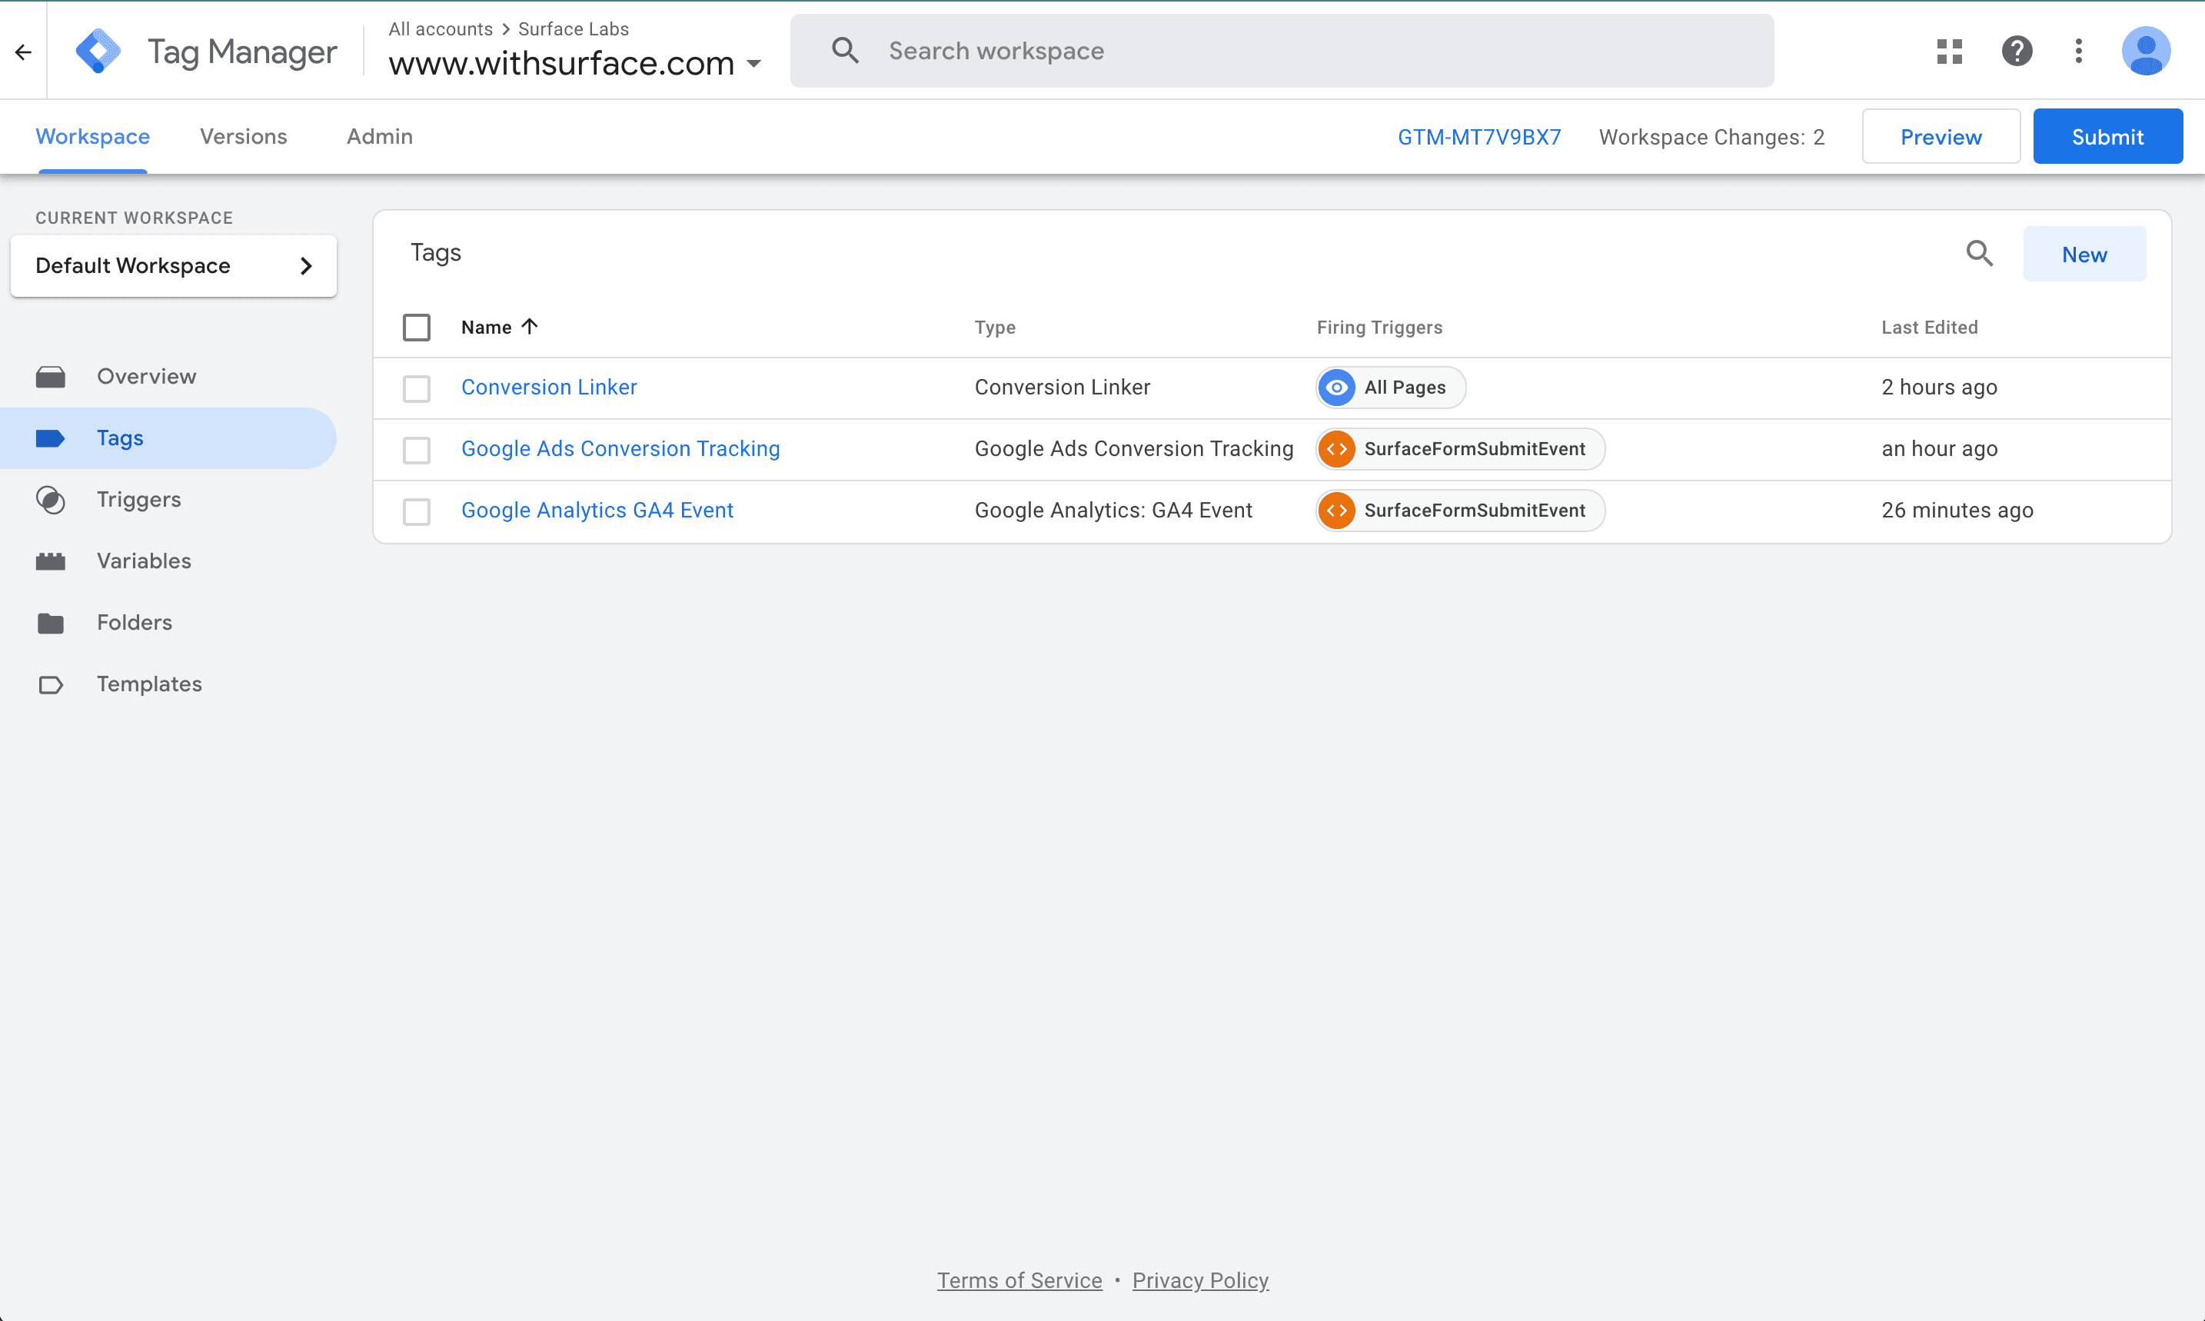Open the container selector dropdown arrow
The width and height of the screenshot is (2205, 1321).
coord(753,64)
